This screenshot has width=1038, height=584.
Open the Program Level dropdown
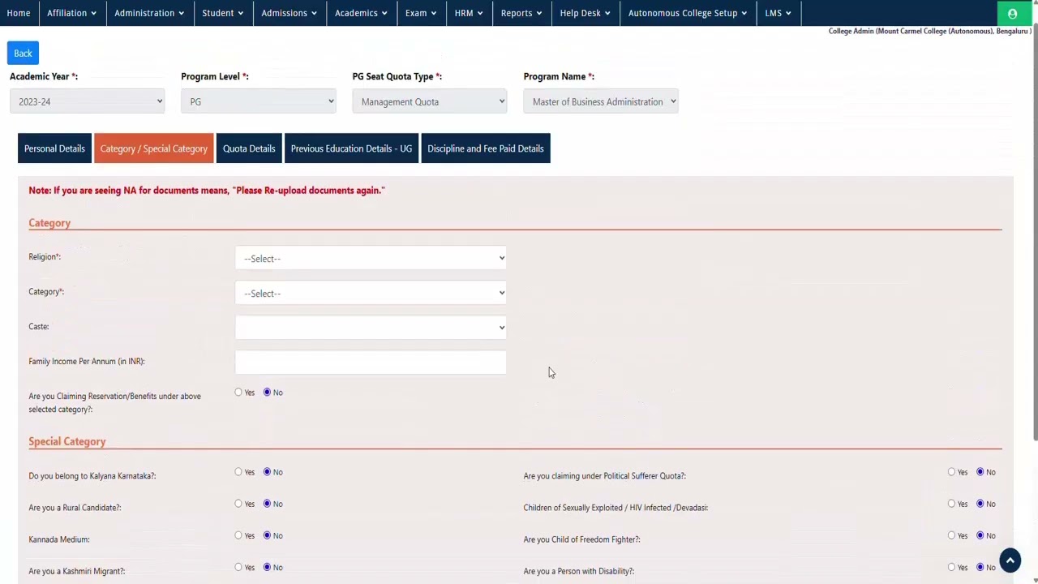pyautogui.click(x=259, y=101)
